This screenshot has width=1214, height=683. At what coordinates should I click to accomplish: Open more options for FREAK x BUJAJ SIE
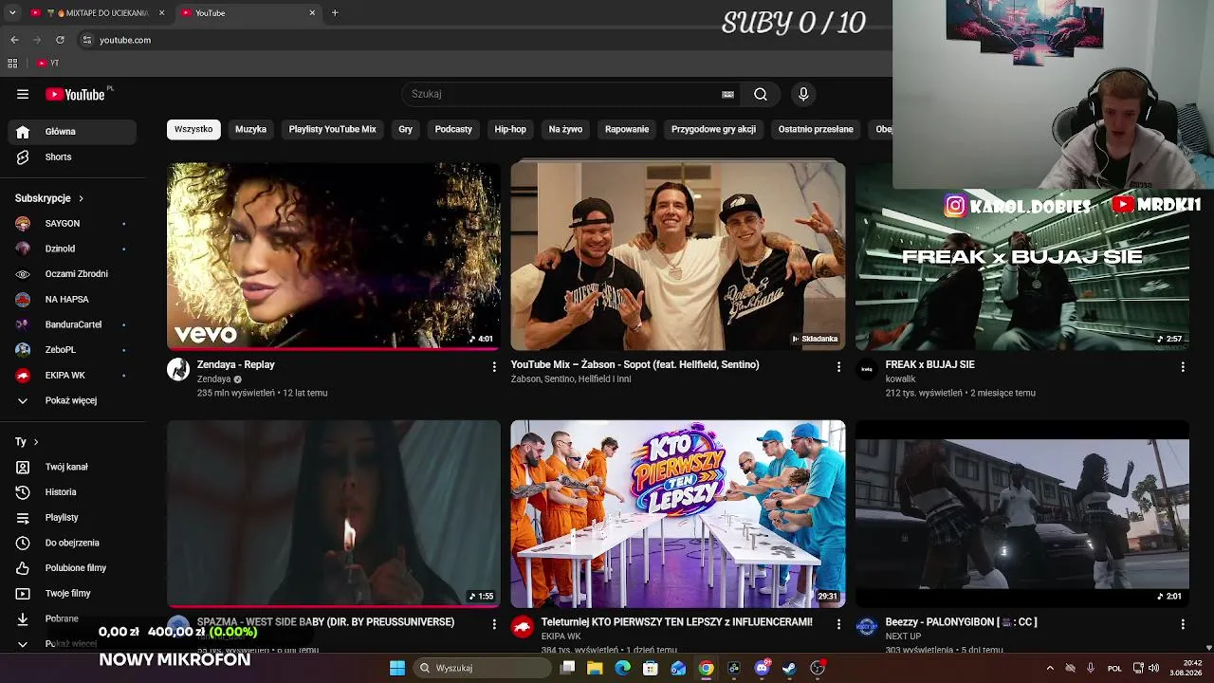coord(1183,366)
